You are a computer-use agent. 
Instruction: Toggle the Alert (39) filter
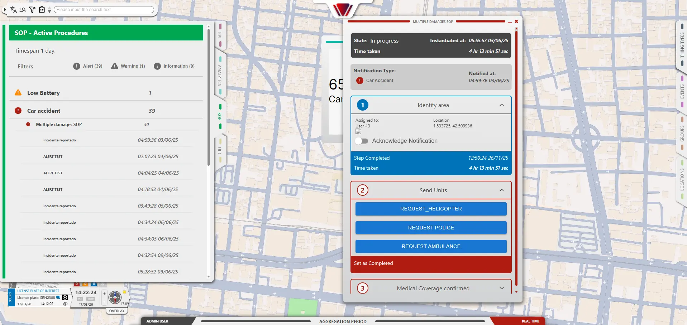[88, 66]
